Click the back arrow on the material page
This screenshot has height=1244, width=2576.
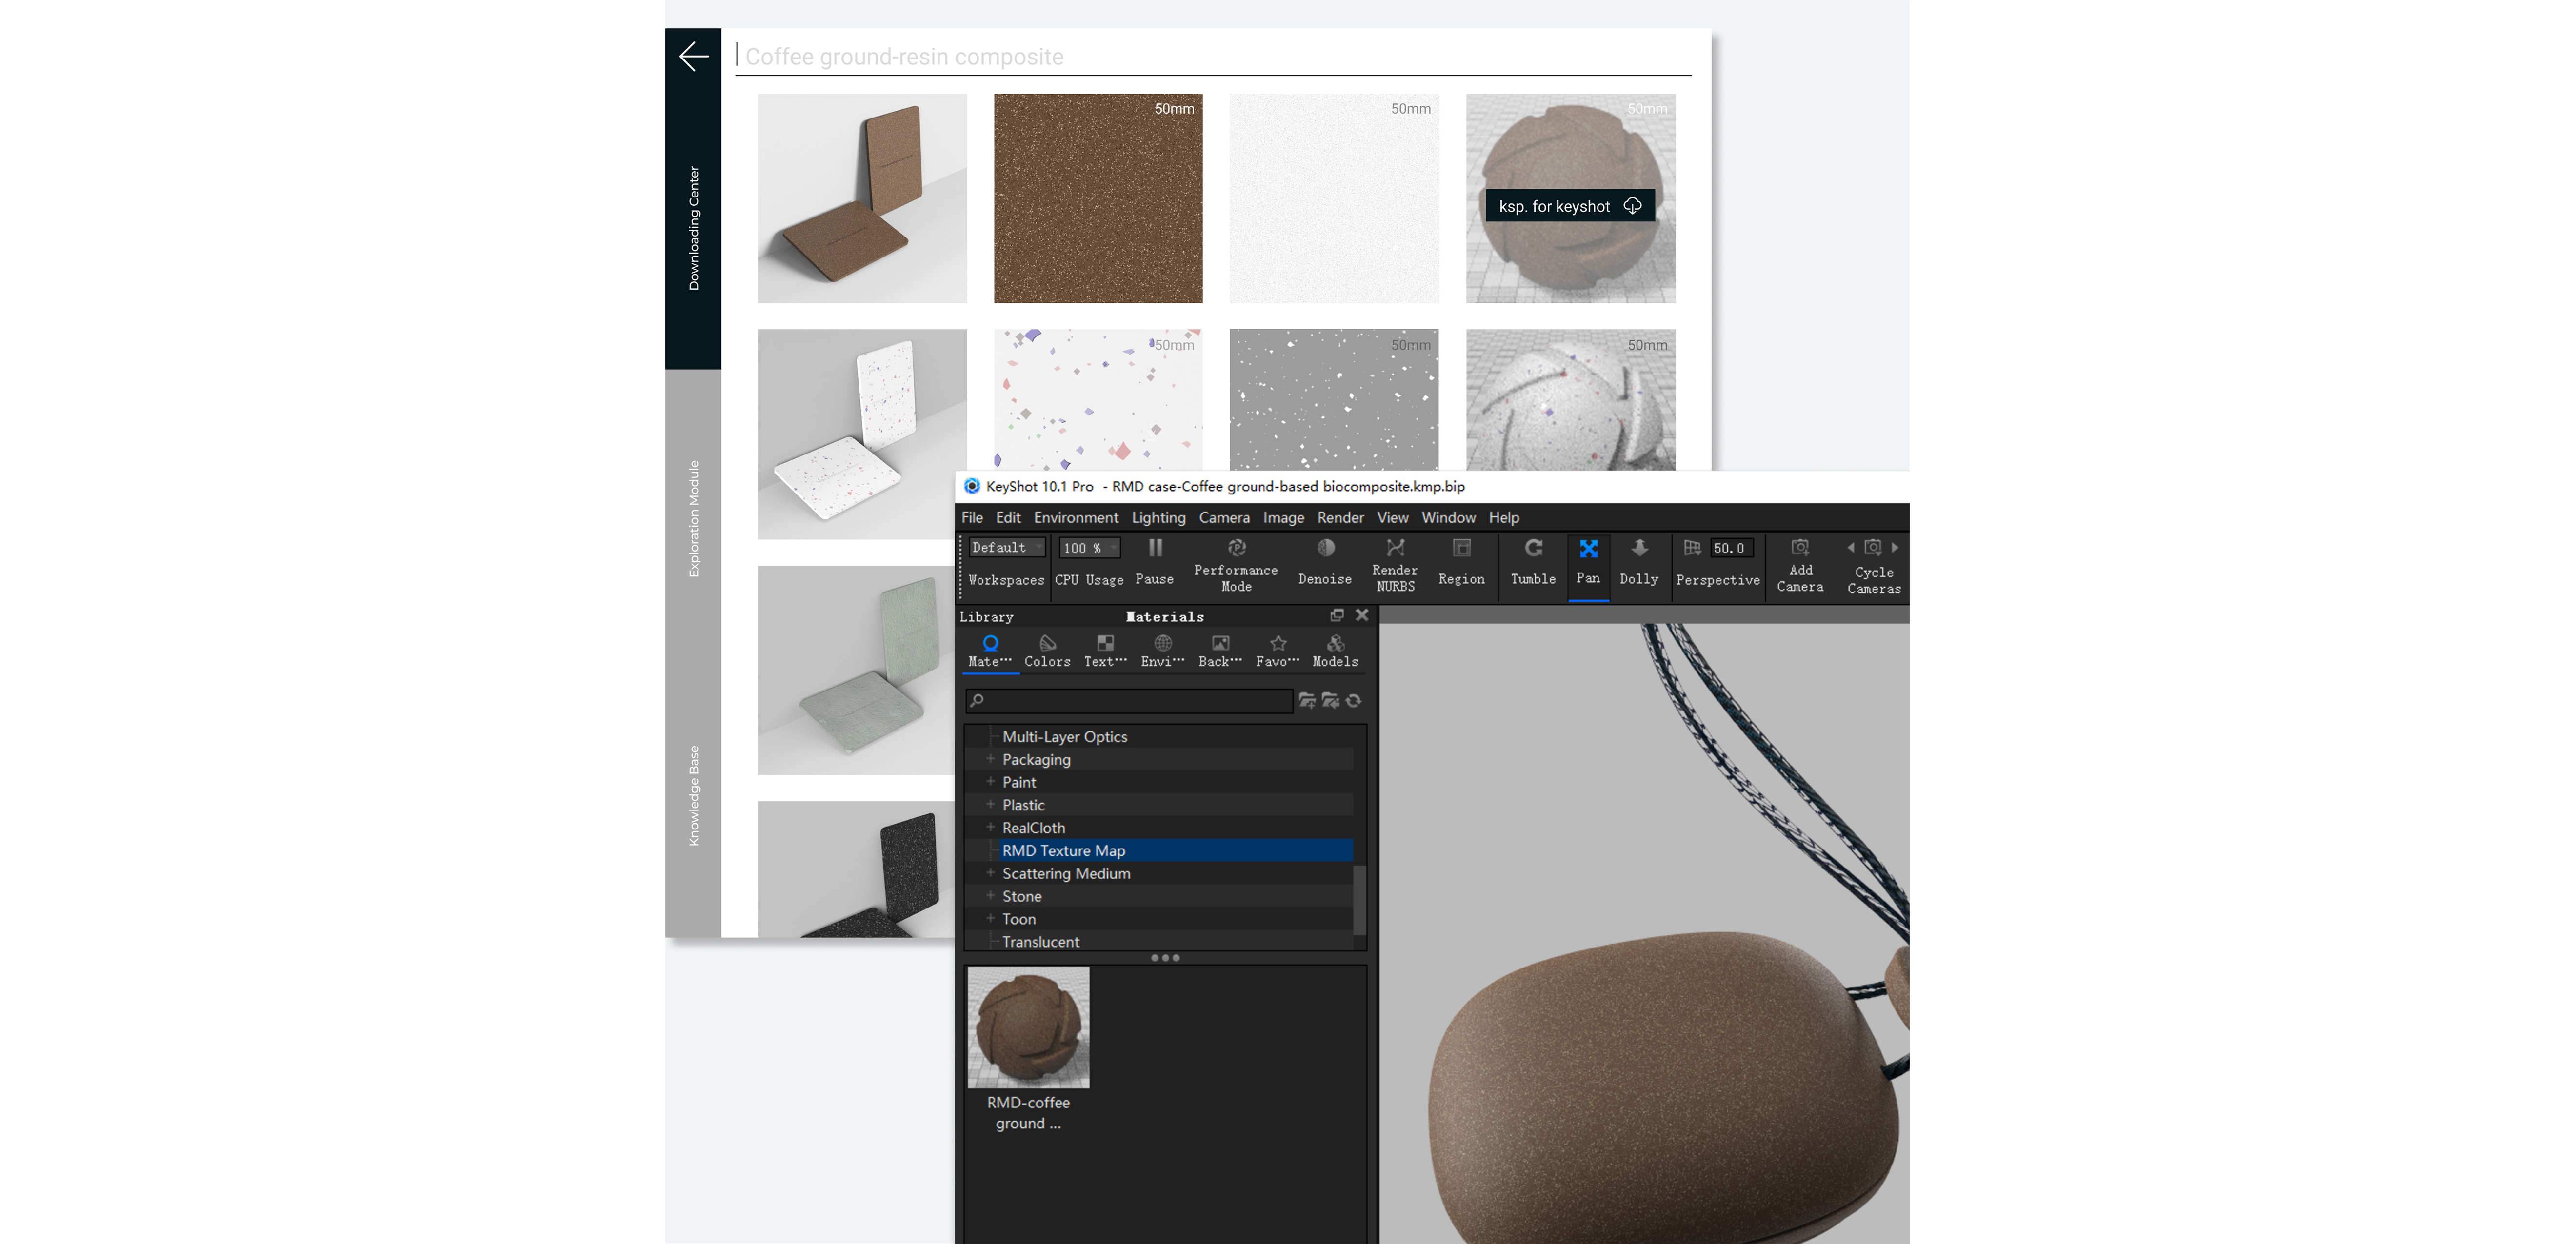(x=694, y=57)
